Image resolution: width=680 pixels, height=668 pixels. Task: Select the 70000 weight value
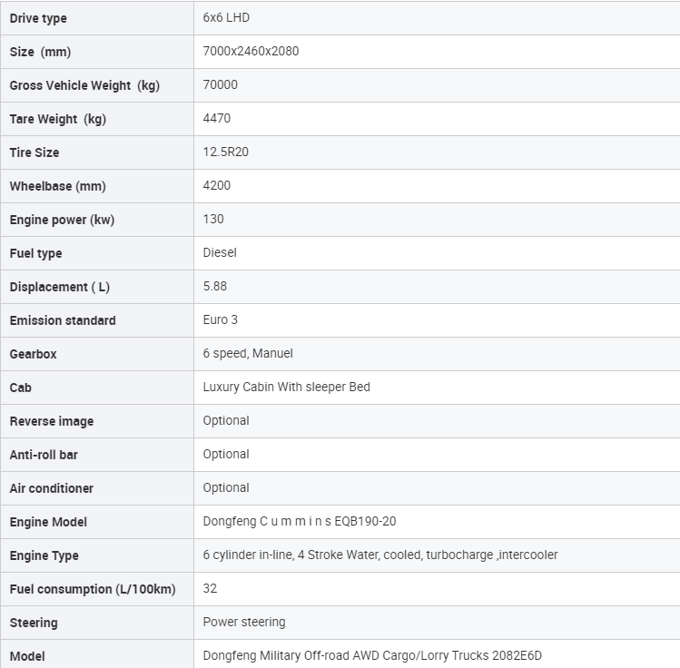221,84
